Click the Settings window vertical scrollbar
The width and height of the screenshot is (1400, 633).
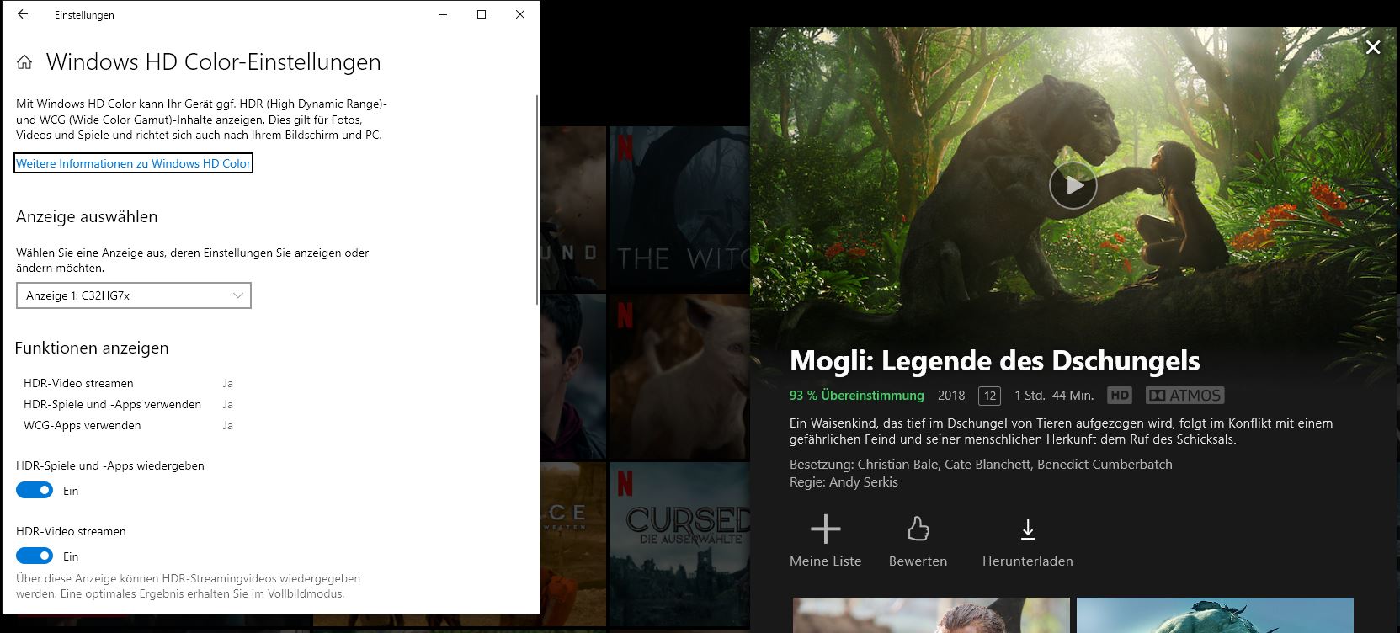pos(536,200)
